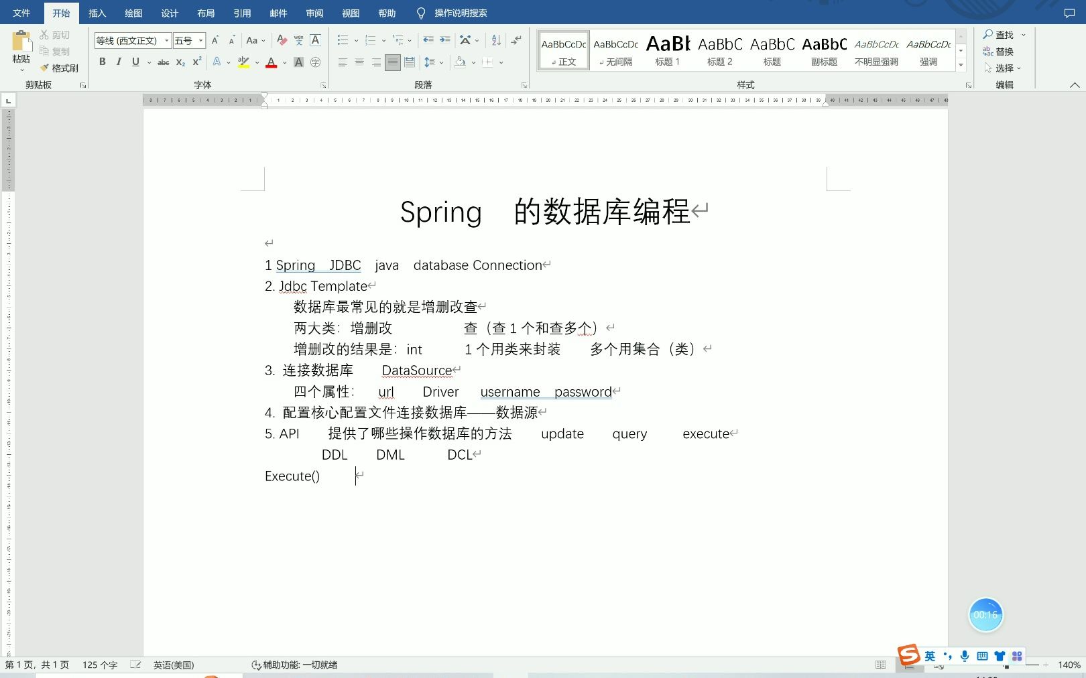1086x678 pixels.
Task: Open the font size dropdown
Action: 200,40
